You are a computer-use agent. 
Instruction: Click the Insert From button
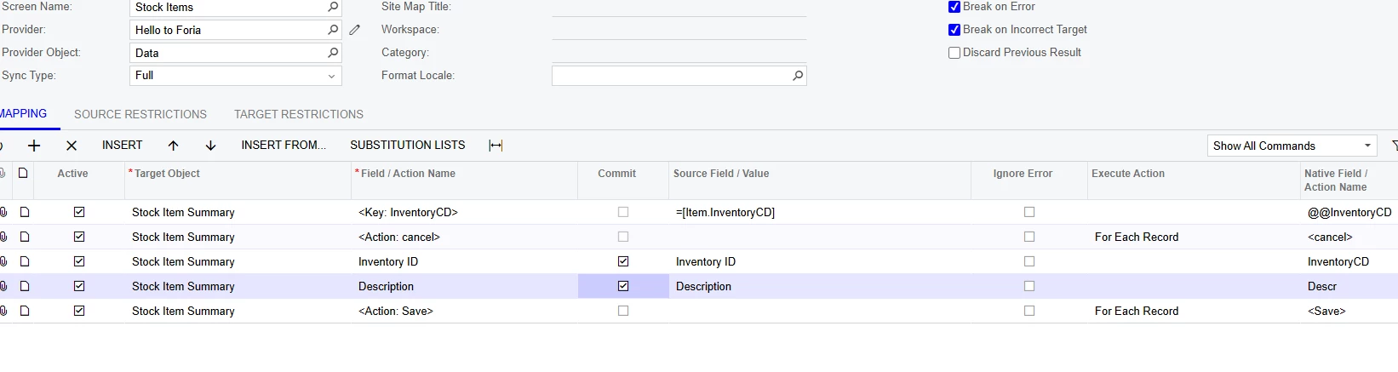coord(284,145)
